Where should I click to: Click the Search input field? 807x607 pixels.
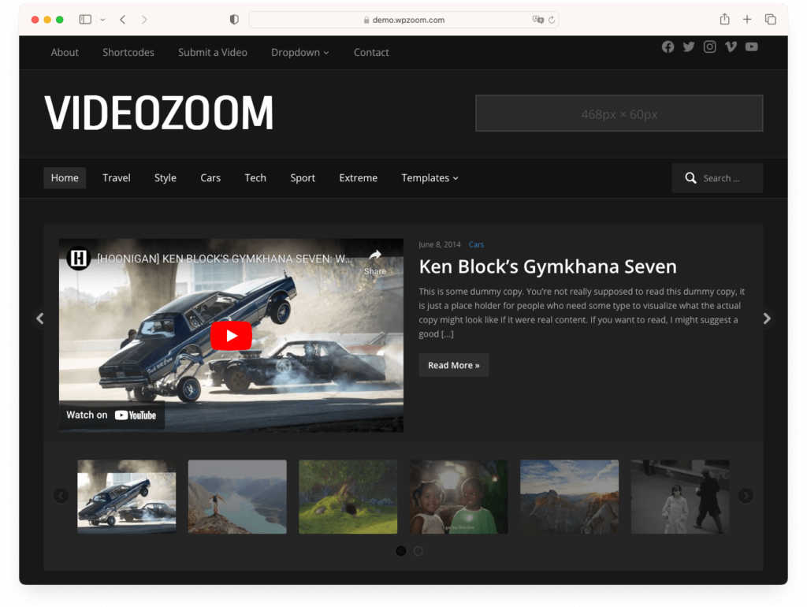tap(717, 178)
